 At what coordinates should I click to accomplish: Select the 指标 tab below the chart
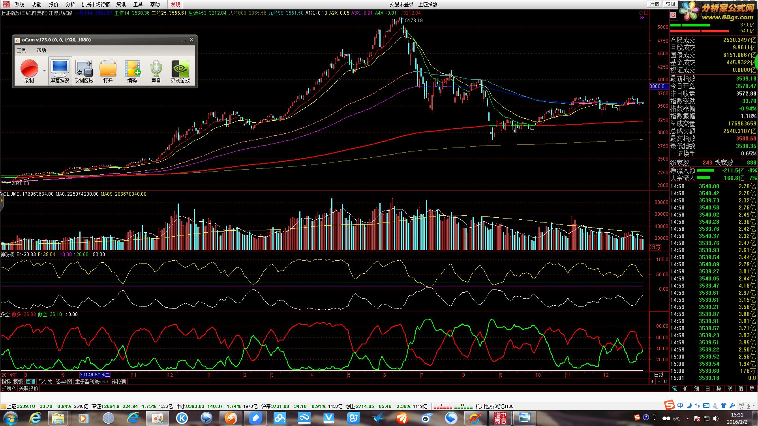(x=6, y=381)
